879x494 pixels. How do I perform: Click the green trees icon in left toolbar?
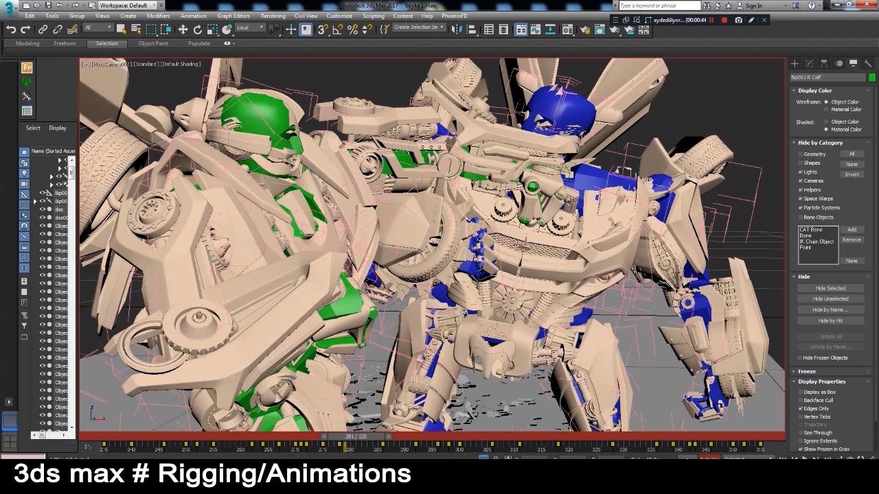27,82
